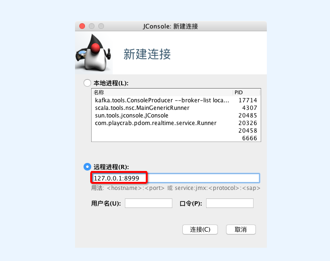
Task: Close the JConsole dialog with red button
Action: pyautogui.click(x=82, y=26)
